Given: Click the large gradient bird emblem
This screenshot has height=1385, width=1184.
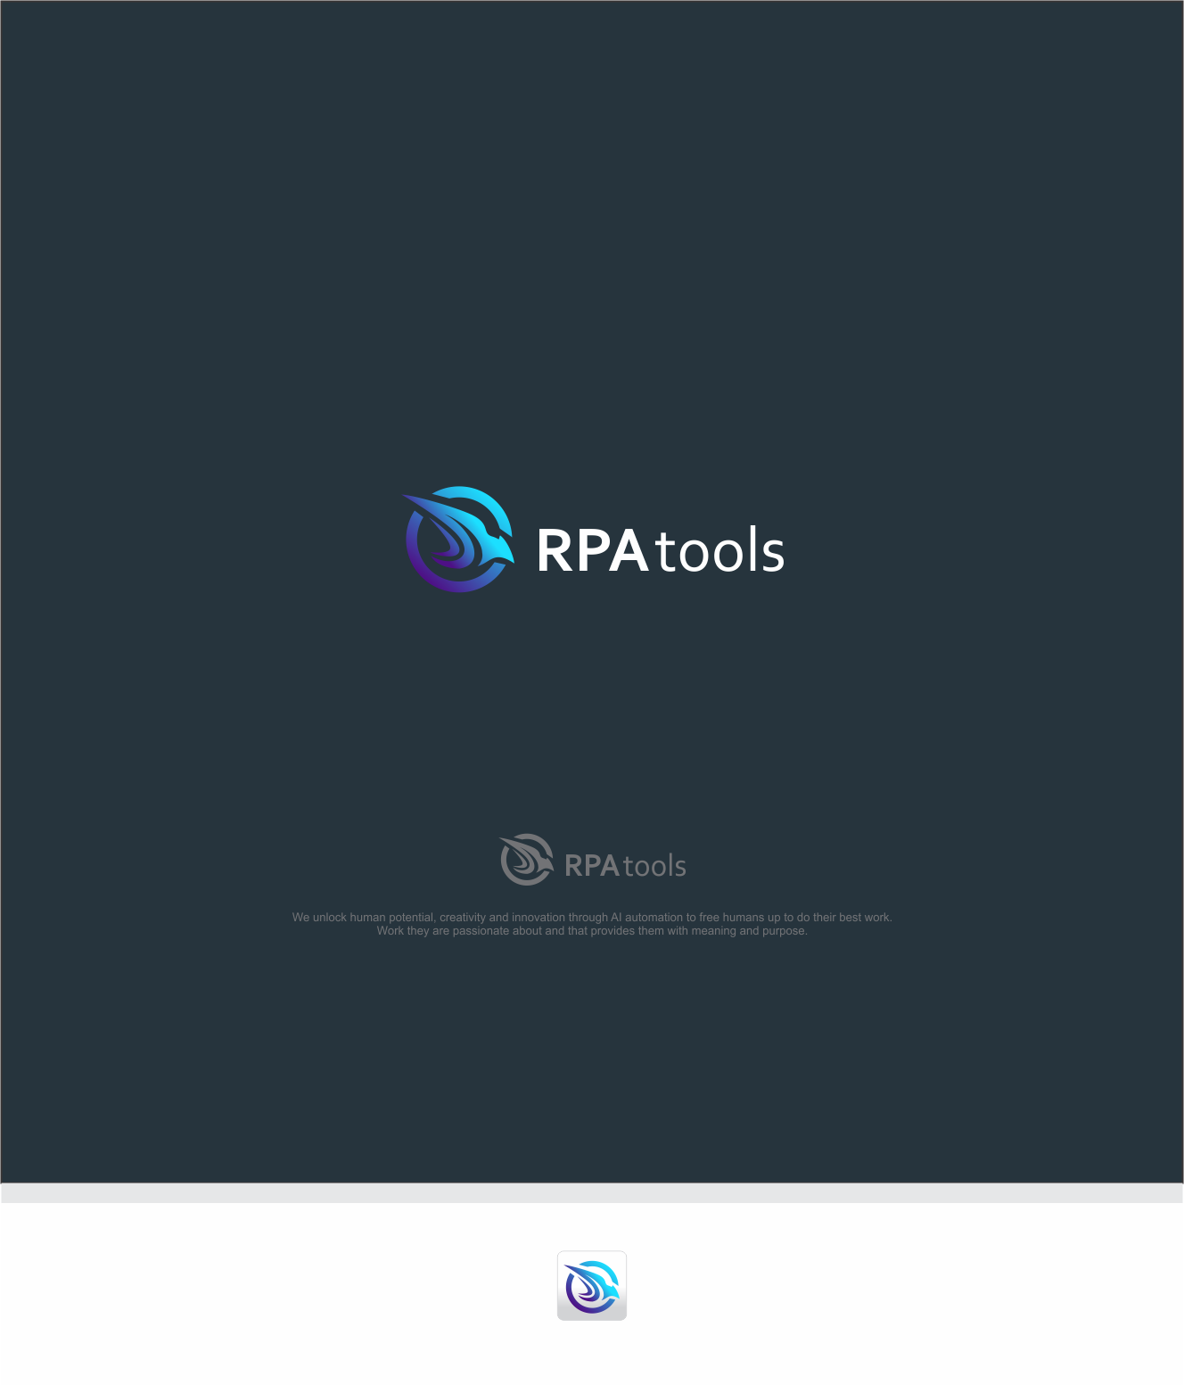Looking at the screenshot, I should [x=458, y=540].
